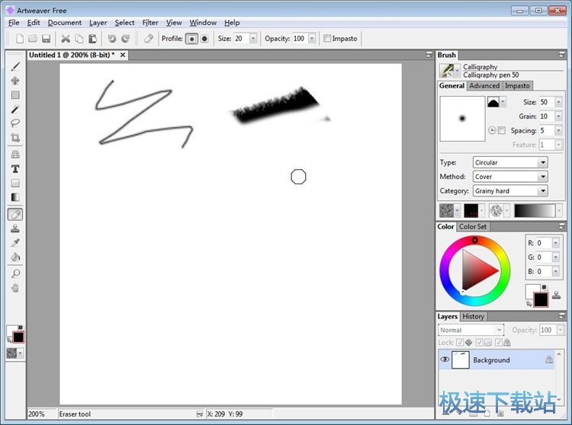Open the Advanced tab in Brush panel
This screenshot has height=425, width=572.
point(484,86)
